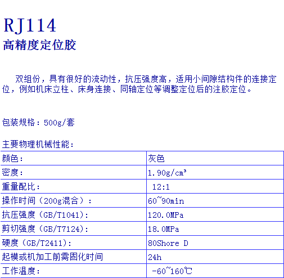Select the 颜色 table label cell

click(x=74, y=158)
